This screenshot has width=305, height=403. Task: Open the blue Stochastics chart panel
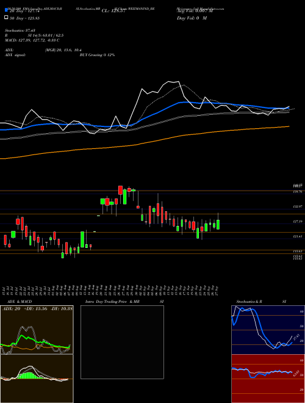tap(268, 330)
